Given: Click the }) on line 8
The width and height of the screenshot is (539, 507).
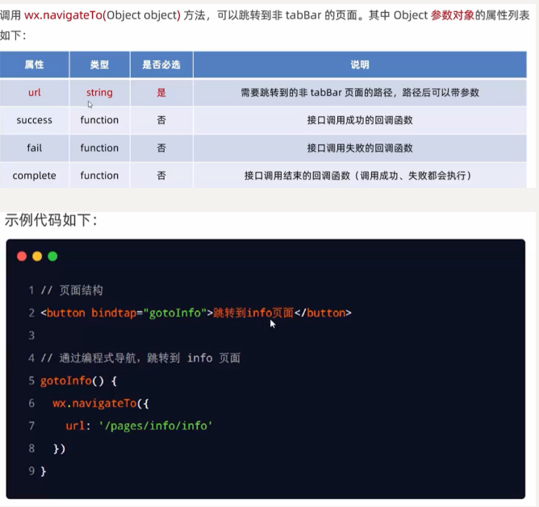Looking at the screenshot, I should 59,449.
